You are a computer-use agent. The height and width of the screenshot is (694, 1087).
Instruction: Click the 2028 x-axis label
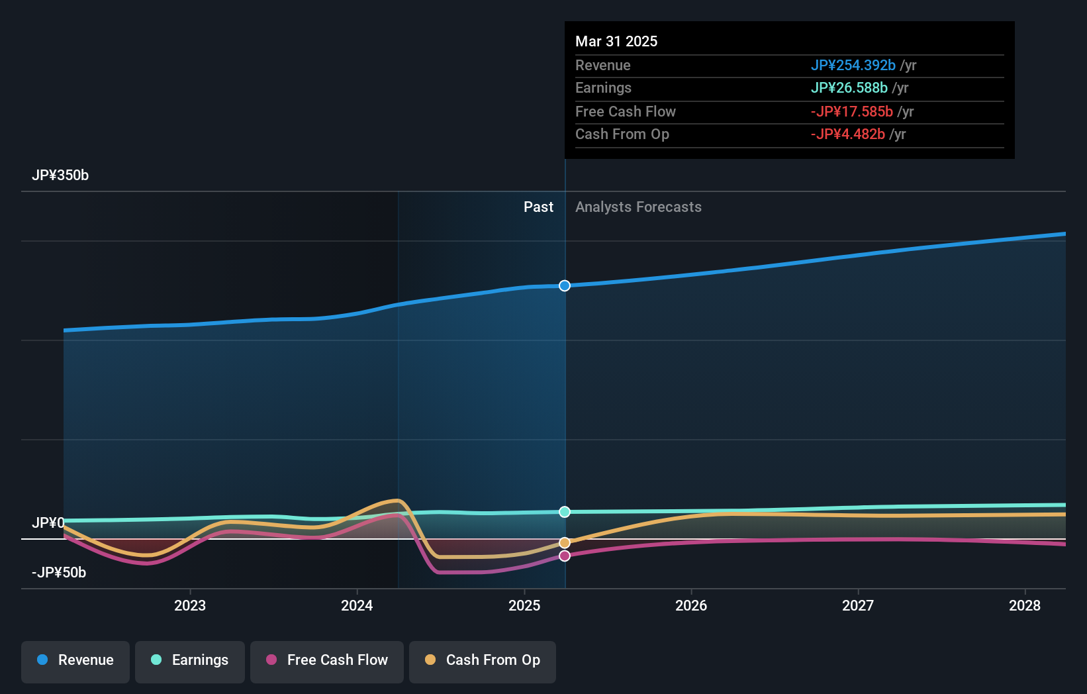click(x=1025, y=605)
